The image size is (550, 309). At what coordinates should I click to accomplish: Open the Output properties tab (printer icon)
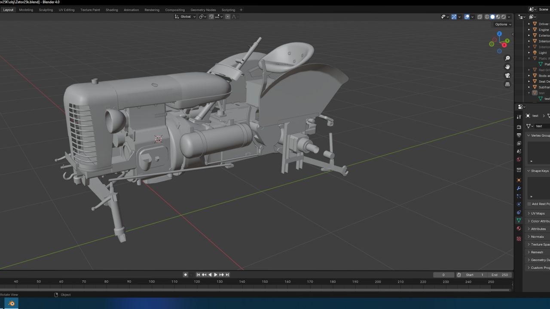[x=519, y=135]
